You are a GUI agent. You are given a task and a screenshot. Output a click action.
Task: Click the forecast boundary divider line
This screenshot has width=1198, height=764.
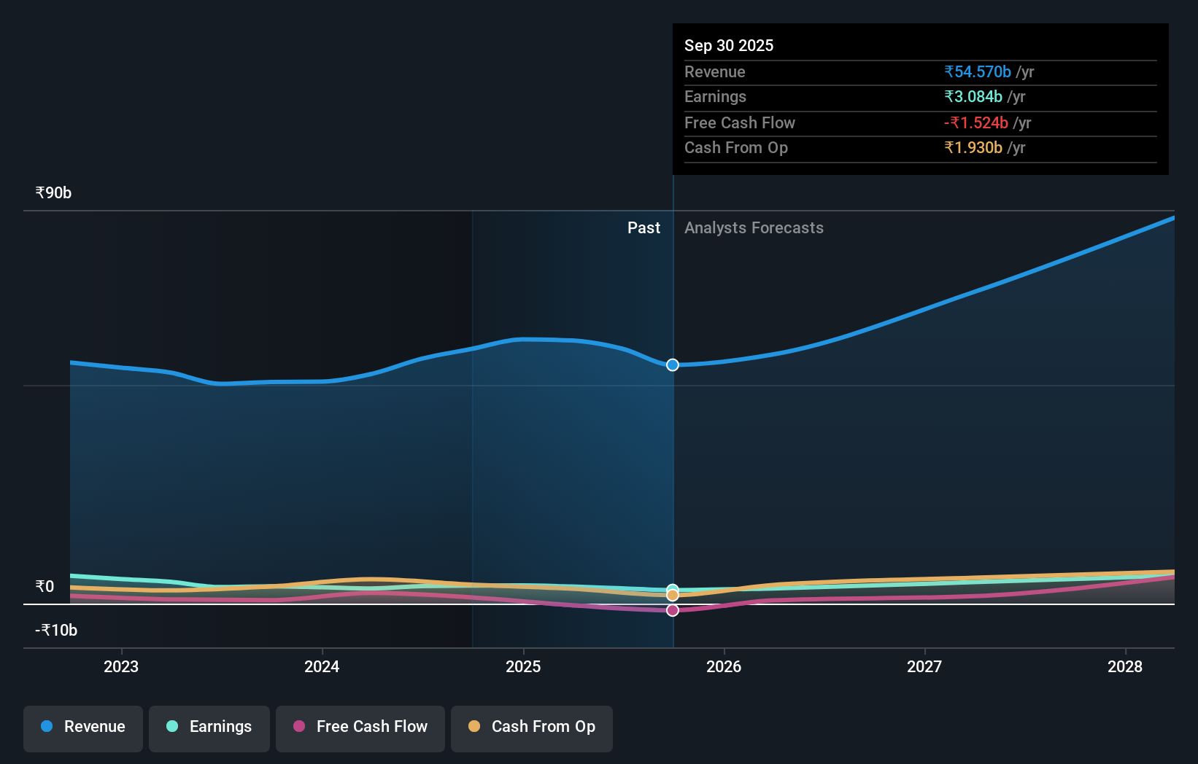(x=672, y=437)
